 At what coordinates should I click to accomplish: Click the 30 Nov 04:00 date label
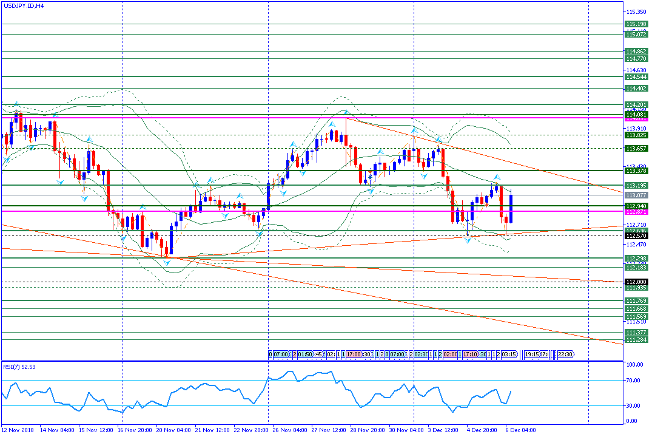[x=406, y=430]
